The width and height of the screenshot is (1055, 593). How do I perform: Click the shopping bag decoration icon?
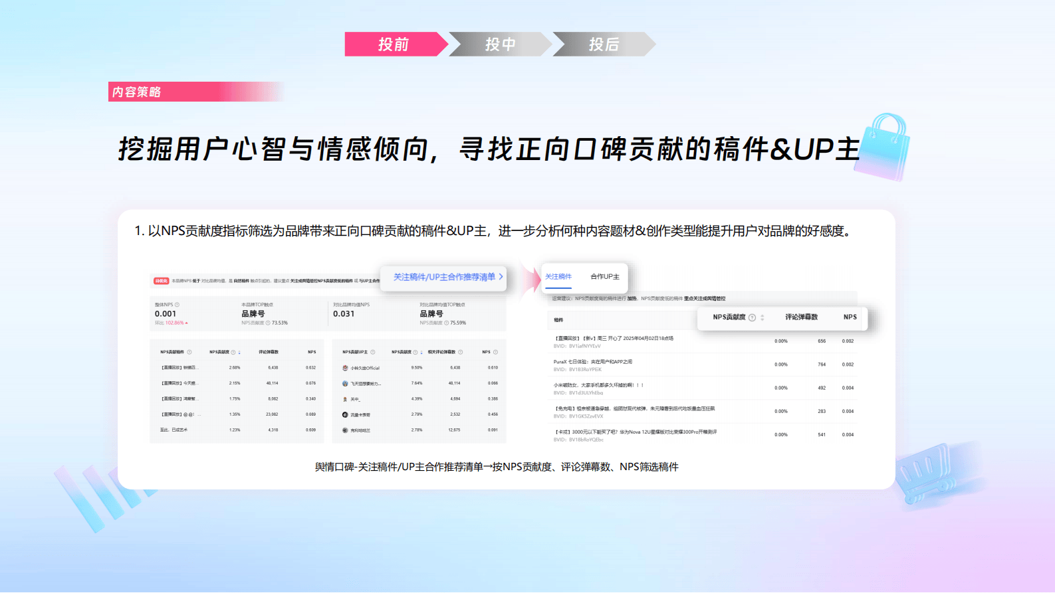882,146
